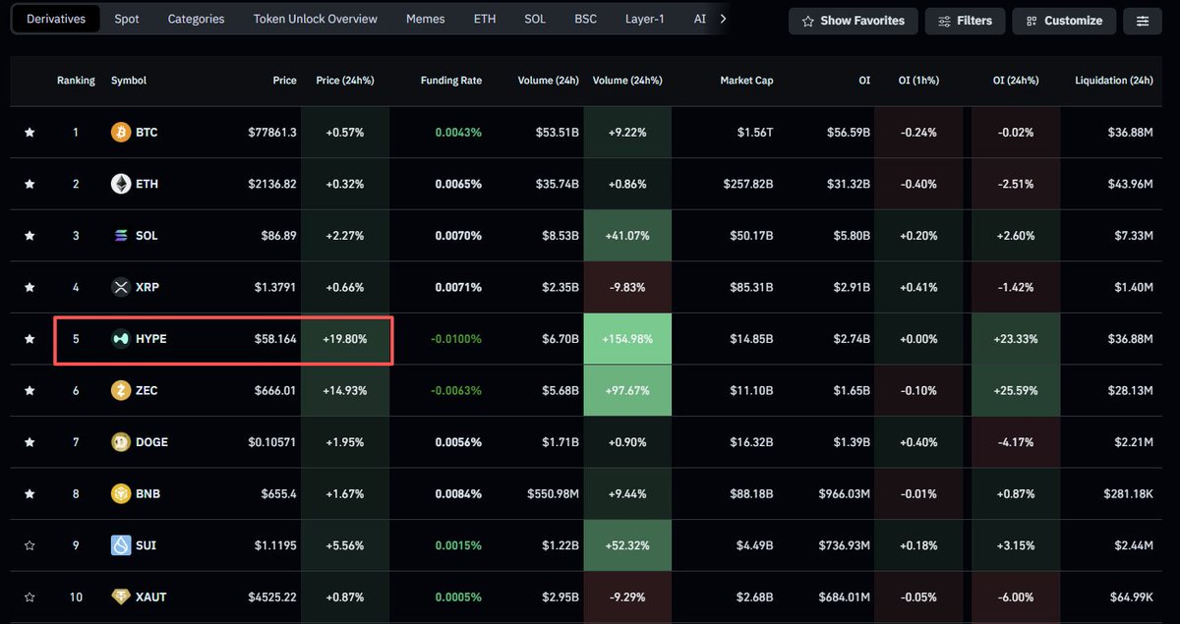This screenshot has width=1180, height=624.
Task: Add SUI to favorites with star
Action: point(29,545)
